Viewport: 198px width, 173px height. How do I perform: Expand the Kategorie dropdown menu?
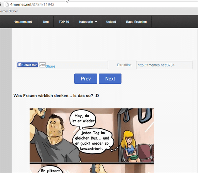point(88,22)
